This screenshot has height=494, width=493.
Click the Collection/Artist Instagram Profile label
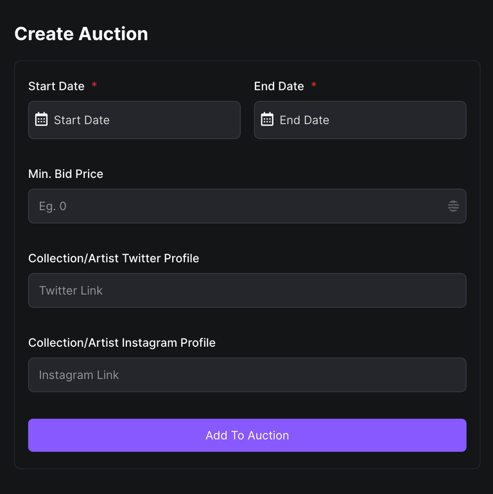point(122,343)
